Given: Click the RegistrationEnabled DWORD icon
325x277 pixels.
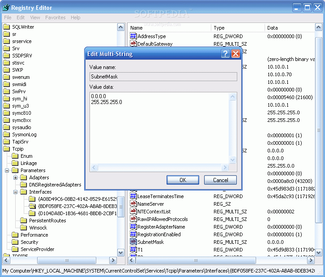Looking at the screenshot, I should pyautogui.click(x=133, y=234).
